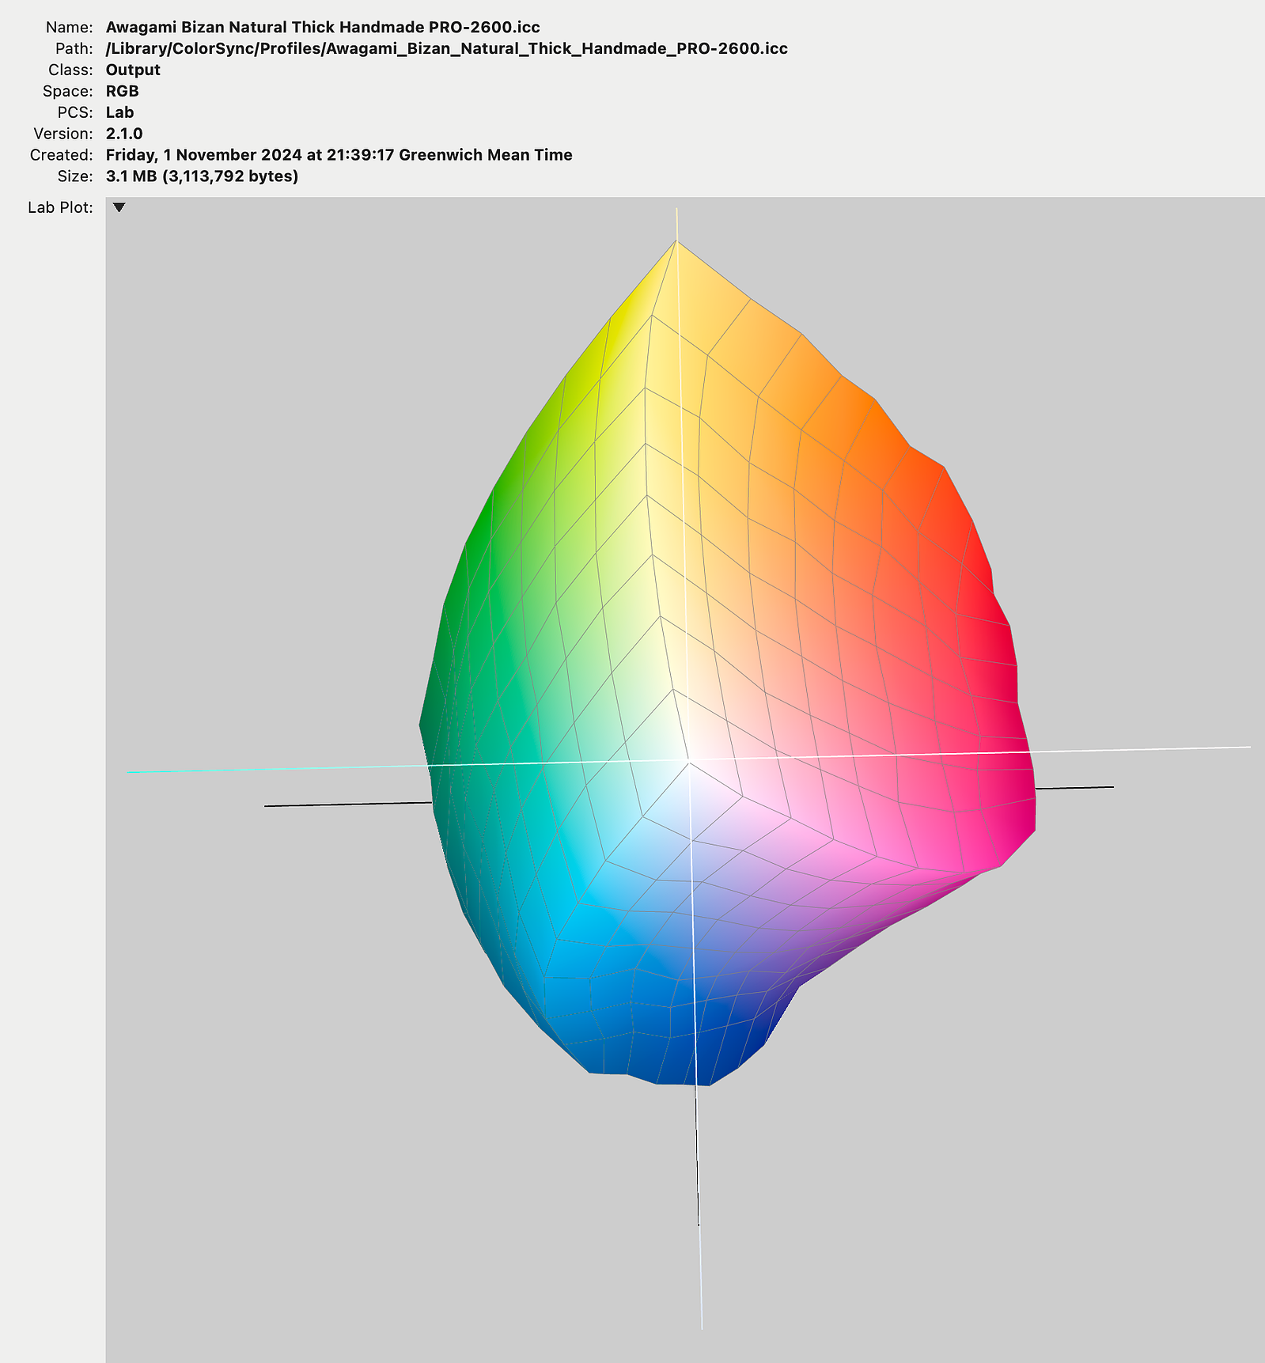Open the Lab Plot options dropdown triangle
The image size is (1265, 1363).
point(119,207)
